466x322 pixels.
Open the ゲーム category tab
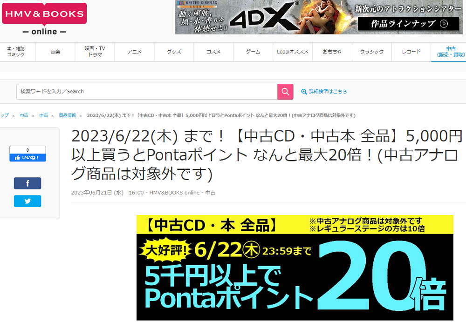[x=253, y=52]
